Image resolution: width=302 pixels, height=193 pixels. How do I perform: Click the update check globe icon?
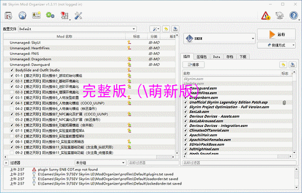click(279, 15)
